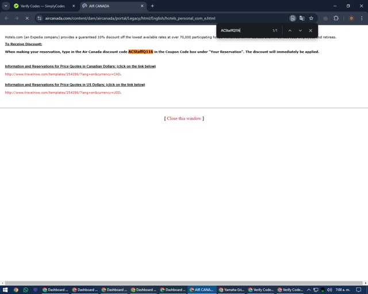Switch to the first Verify Code... taskbar window
Image resolution: width=368 pixels, height=294 pixels.
click(x=260, y=290)
